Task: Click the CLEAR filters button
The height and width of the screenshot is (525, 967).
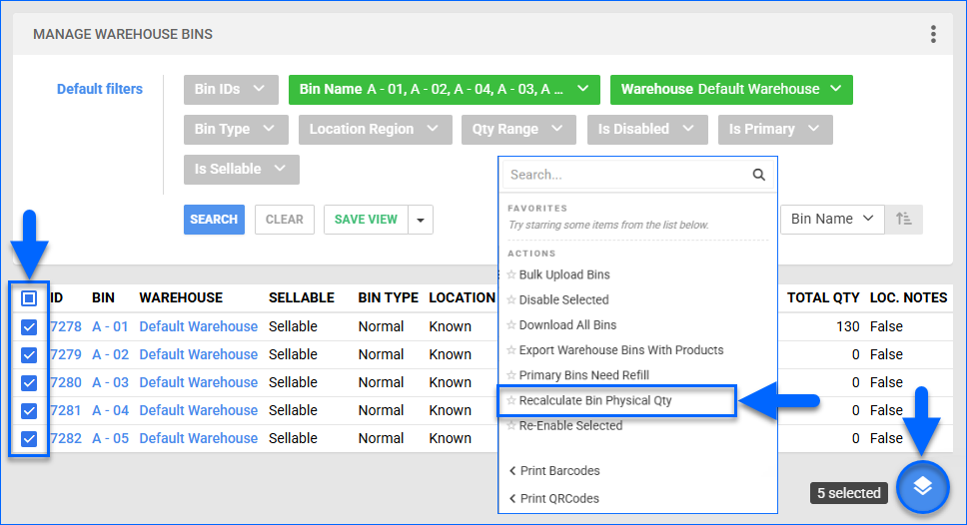Action: click(x=285, y=220)
